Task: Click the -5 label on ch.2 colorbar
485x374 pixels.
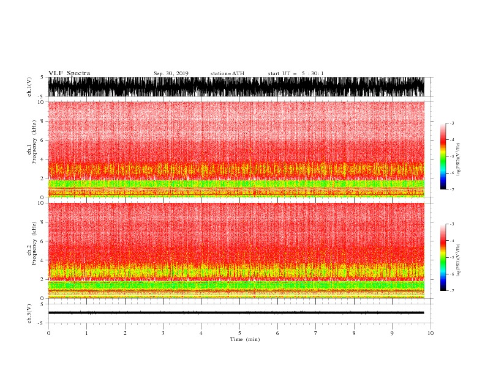Action: pyautogui.click(x=451, y=257)
